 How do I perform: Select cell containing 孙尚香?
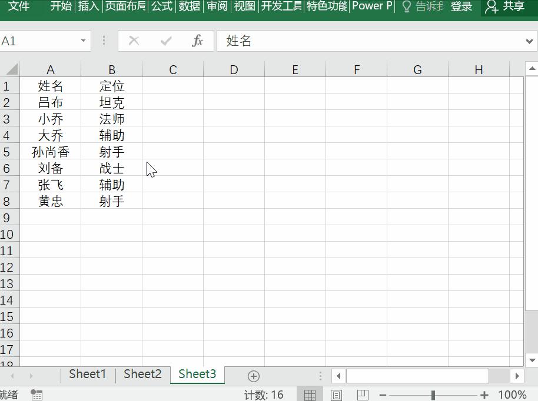[51, 152]
